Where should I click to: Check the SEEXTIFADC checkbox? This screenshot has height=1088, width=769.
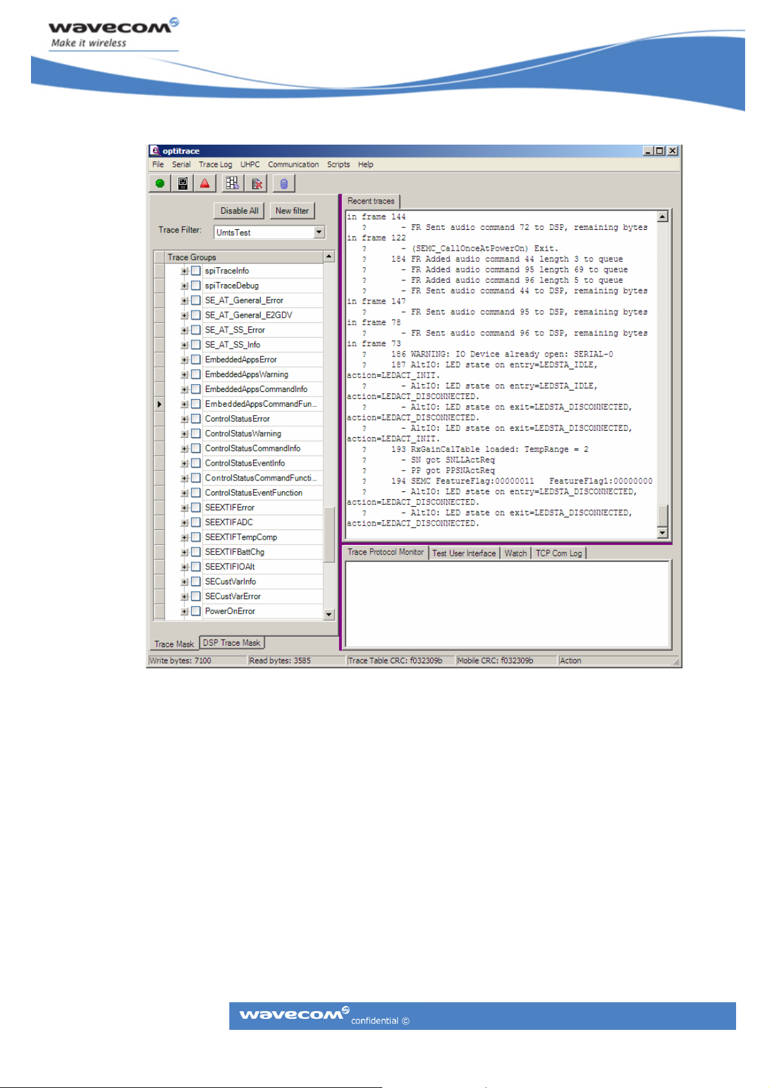(196, 522)
